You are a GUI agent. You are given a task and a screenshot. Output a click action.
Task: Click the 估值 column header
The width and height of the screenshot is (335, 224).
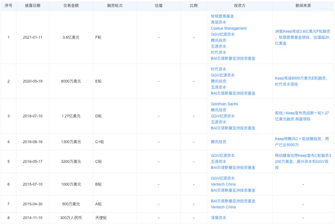pos(159,6)
